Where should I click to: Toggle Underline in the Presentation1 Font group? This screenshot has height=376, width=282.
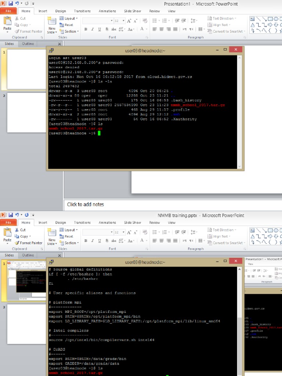(100, 29)
